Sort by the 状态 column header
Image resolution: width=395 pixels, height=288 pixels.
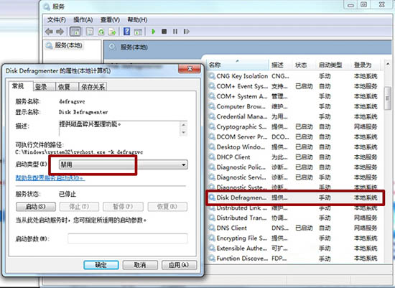coord(304,65)
